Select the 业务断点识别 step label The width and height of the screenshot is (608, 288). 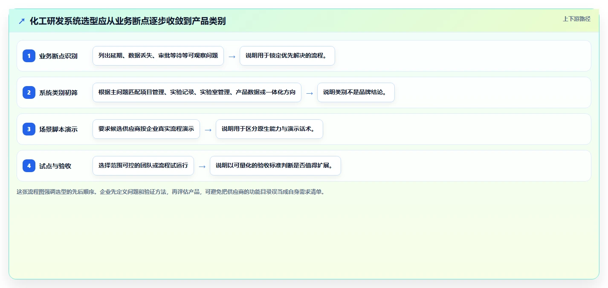(x=58, y=56)
